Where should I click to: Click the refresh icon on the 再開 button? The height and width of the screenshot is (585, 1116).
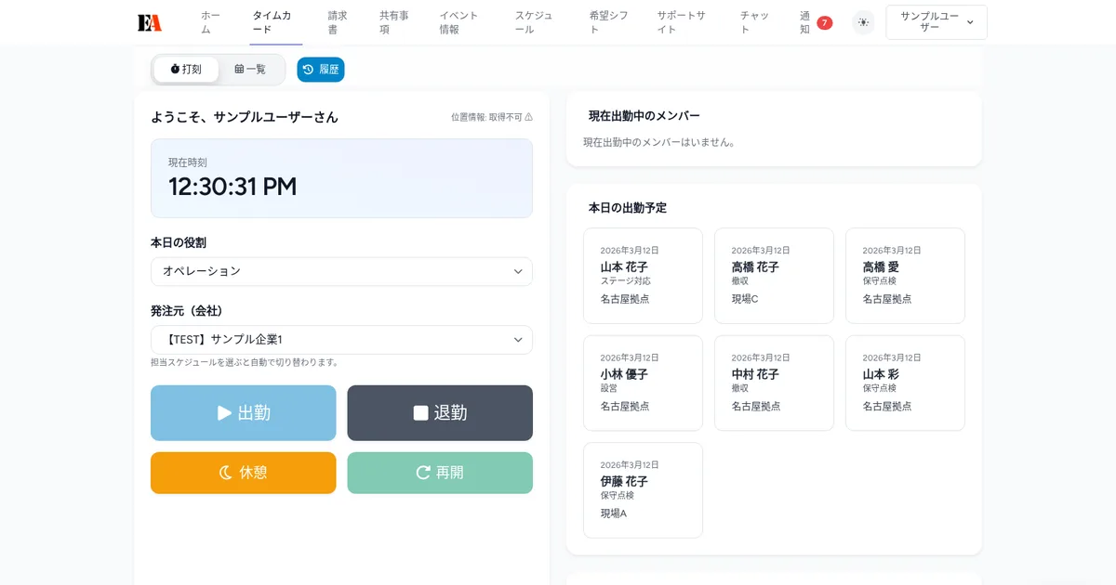point(423,472)
